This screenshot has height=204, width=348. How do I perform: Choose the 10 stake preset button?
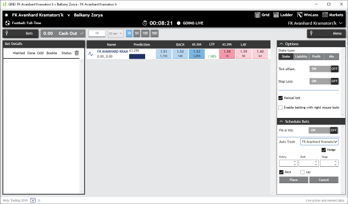[x=129, y=33]
